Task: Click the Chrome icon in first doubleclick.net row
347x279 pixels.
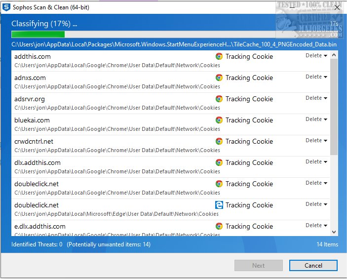Action: pos(219,184)
